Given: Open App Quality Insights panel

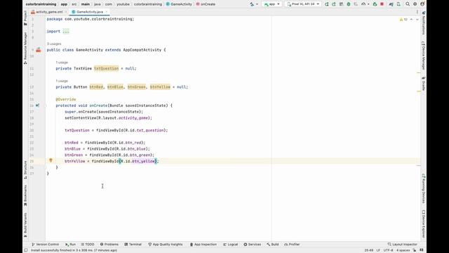Looking at the screenshot, I should pyautogui.click(x=166, y=245).
